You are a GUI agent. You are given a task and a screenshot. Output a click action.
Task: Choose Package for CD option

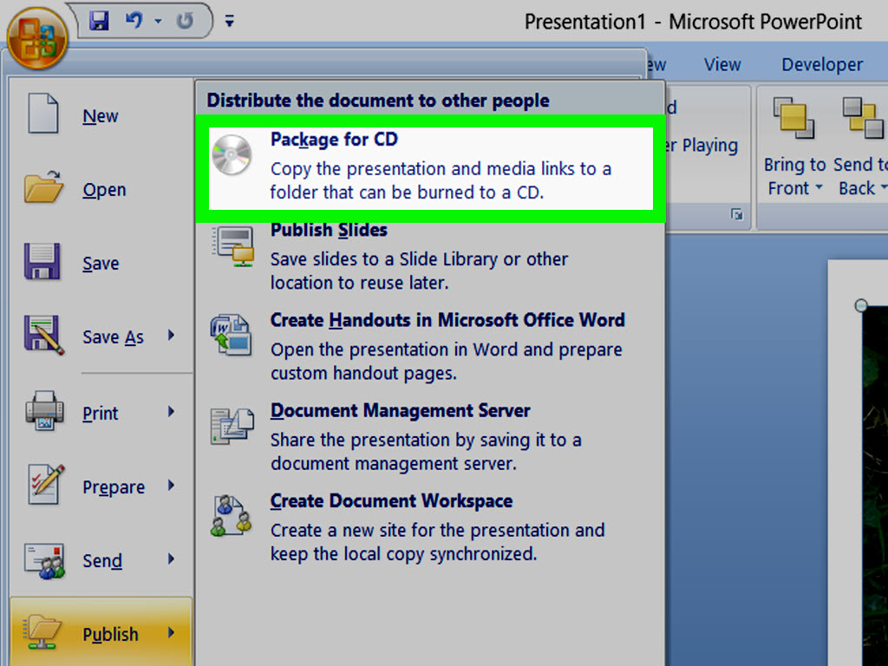coord(430,168)
